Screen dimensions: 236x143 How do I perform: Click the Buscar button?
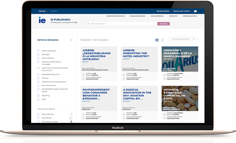[163, 24]
